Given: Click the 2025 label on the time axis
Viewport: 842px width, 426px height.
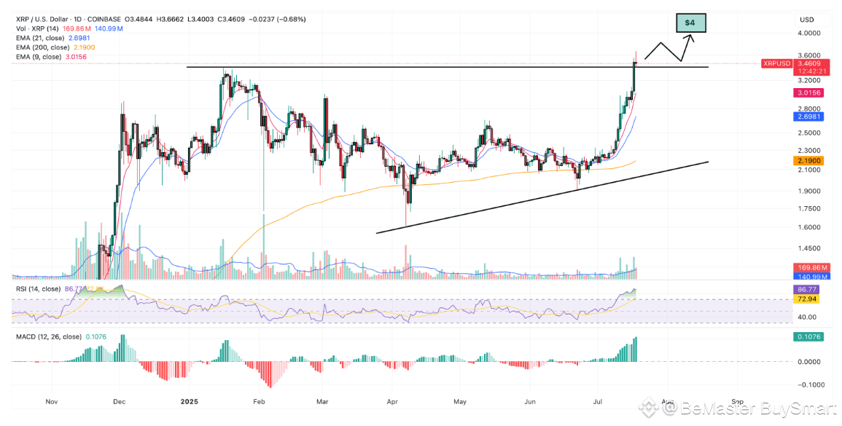Looking at the screenshot, I should (x=189, y=401).
